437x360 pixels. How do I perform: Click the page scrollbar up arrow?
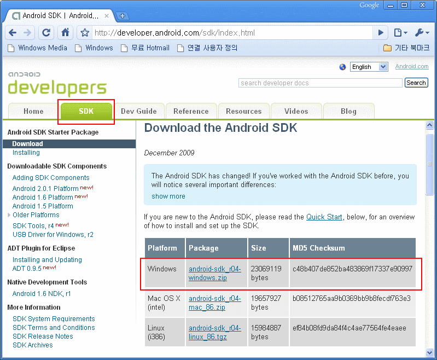[429, 125]
